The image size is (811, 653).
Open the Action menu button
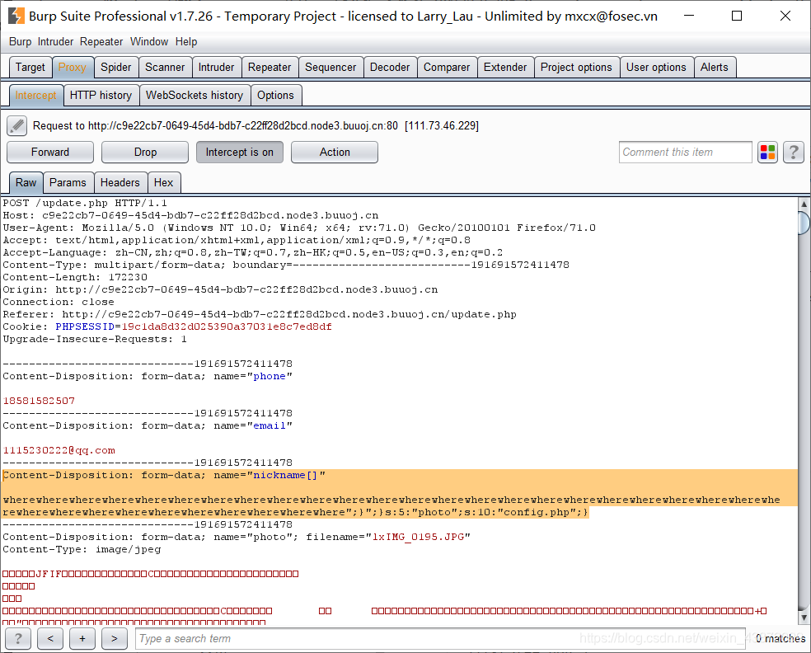point(335,153)
